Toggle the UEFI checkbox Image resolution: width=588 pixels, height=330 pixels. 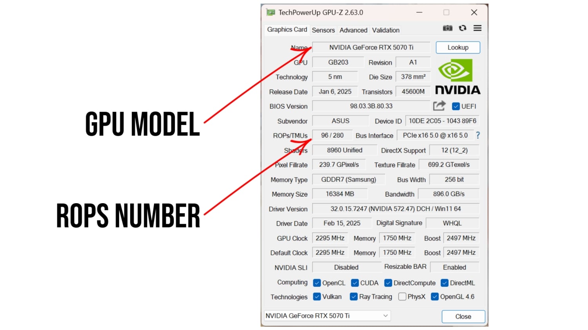coord(456,106)
